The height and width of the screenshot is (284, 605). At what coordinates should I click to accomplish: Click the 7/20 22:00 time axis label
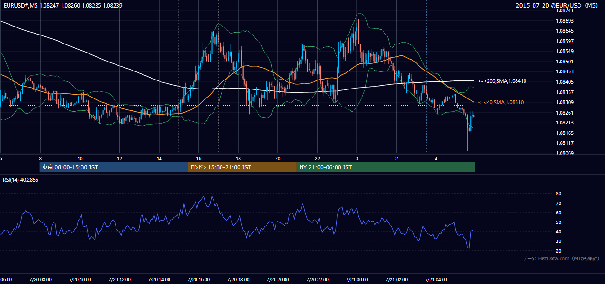(x=317, y=280)
